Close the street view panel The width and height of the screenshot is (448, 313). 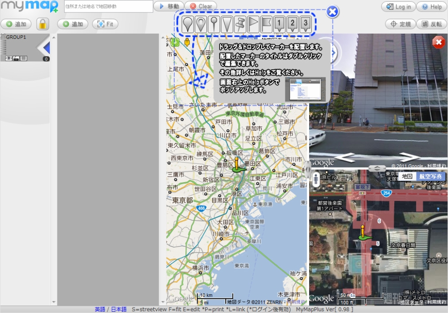(439, 43)
